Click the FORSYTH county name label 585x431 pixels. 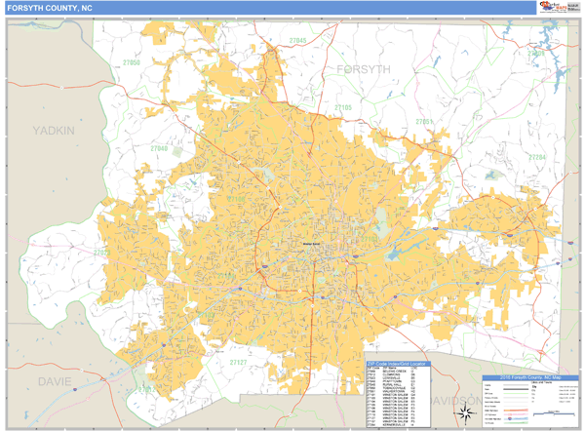click(363, 70)
